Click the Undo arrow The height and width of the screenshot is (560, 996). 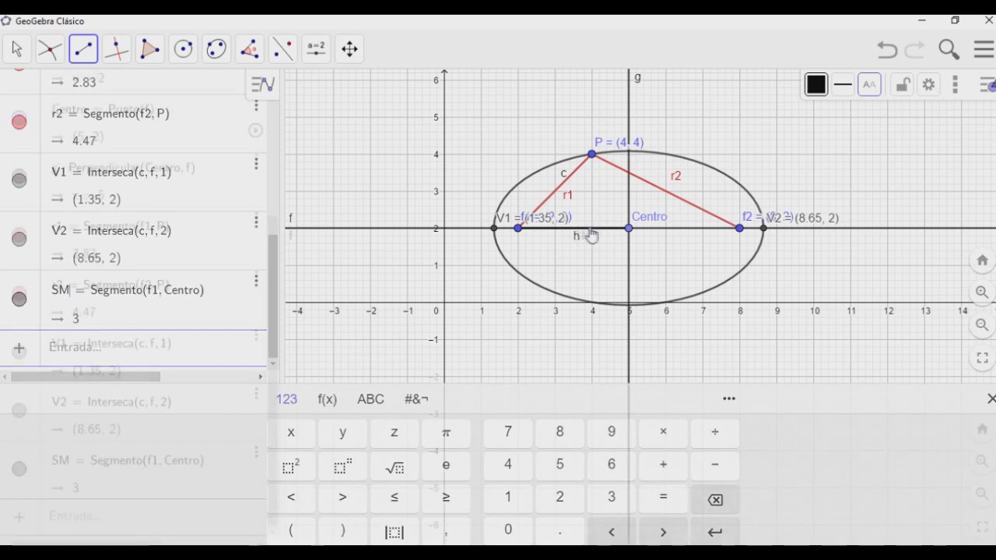[x=887, y=50]
